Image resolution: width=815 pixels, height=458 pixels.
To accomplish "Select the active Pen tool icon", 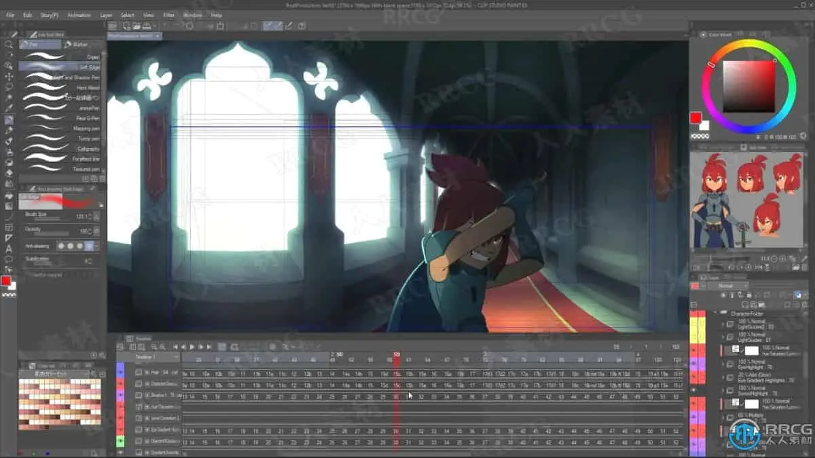I will pos(9,119).
